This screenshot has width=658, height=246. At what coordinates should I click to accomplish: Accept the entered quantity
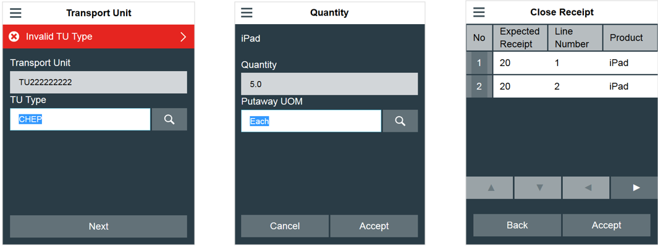pyautogui.click(x=374, y=226)
